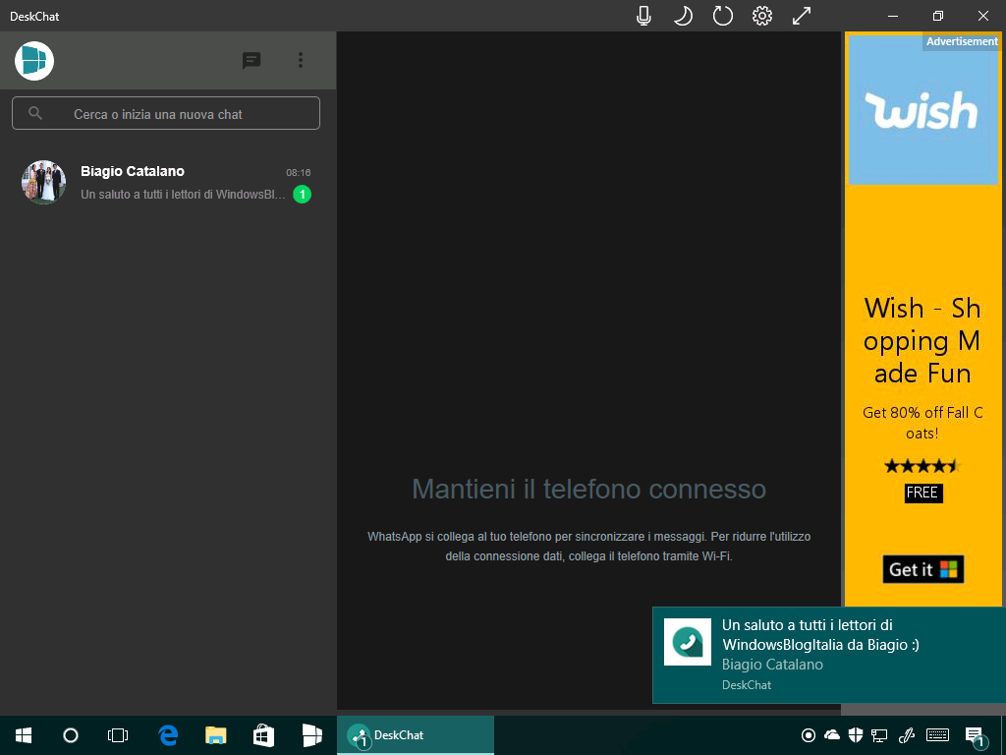The height and width of the screenshot is (755, 1006).
Task: Click the record circle tray icon
Action: tap(809, 735)
